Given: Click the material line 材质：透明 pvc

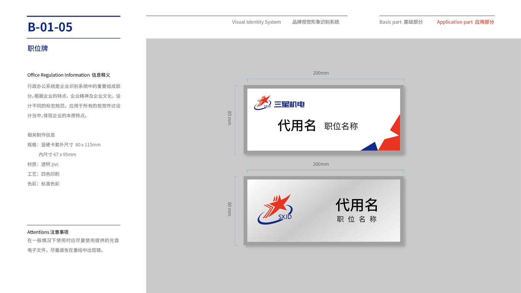Looking at the screenshot, I should click(43, 164).
